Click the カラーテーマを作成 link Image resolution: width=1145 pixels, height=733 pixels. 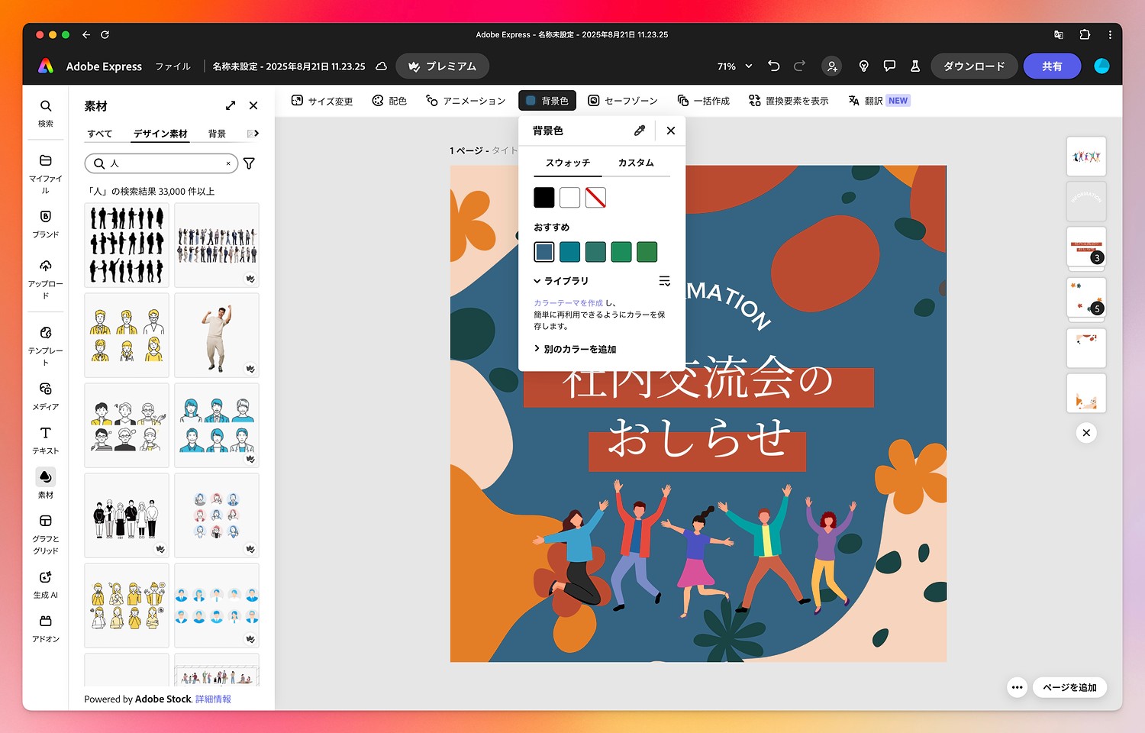tap(568, 303)
